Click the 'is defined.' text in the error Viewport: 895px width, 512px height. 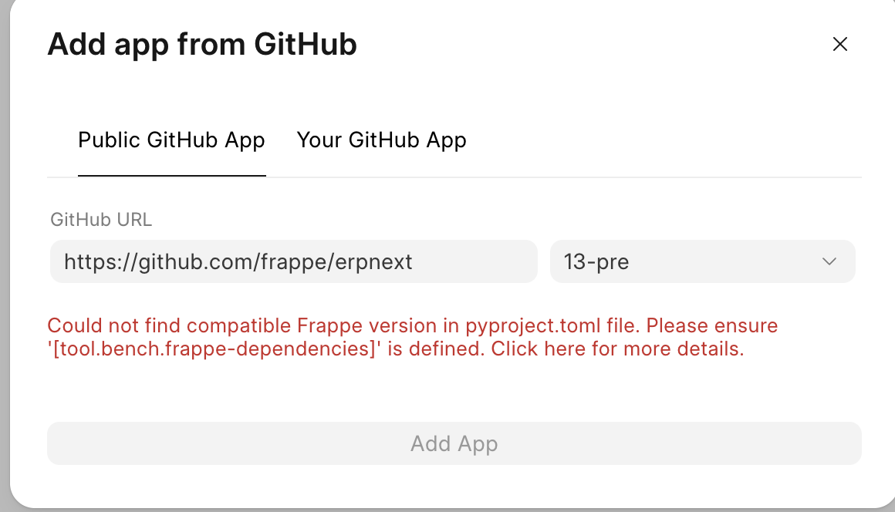click(437, 349)
